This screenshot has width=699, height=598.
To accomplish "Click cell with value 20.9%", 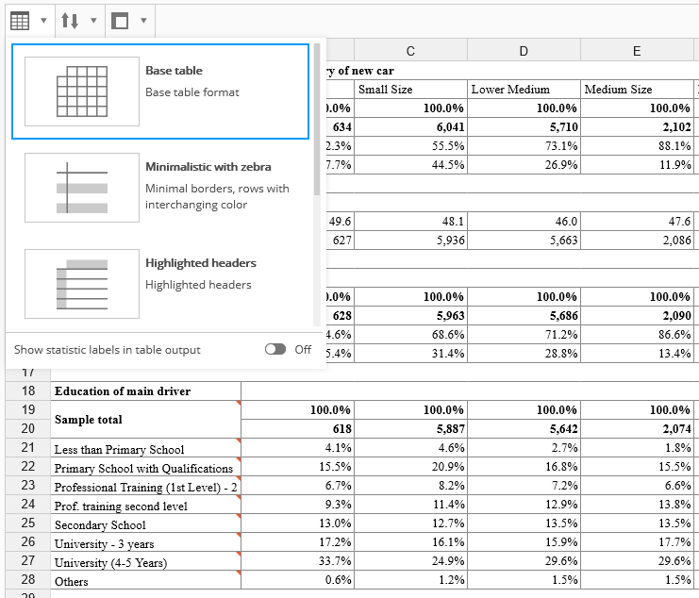I will pos(410,467).
